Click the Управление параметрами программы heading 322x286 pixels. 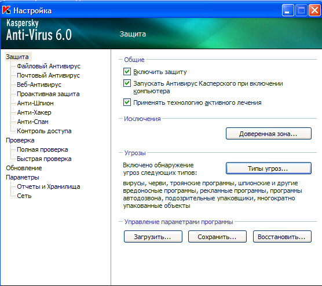coord(178,222)
